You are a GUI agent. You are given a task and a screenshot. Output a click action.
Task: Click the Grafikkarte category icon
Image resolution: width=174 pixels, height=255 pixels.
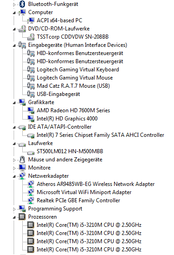coord(22,102)
